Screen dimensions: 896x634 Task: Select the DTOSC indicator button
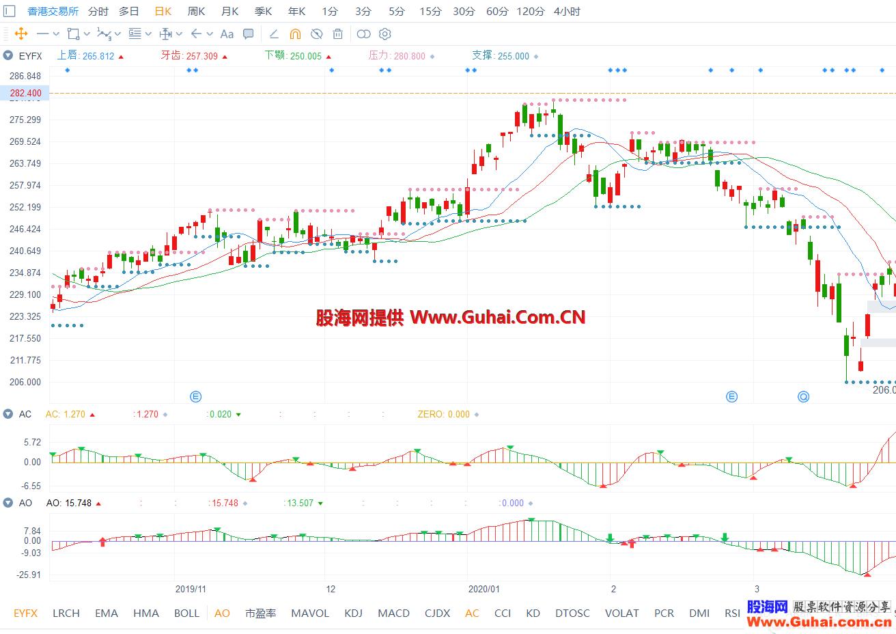click(572, 613)
